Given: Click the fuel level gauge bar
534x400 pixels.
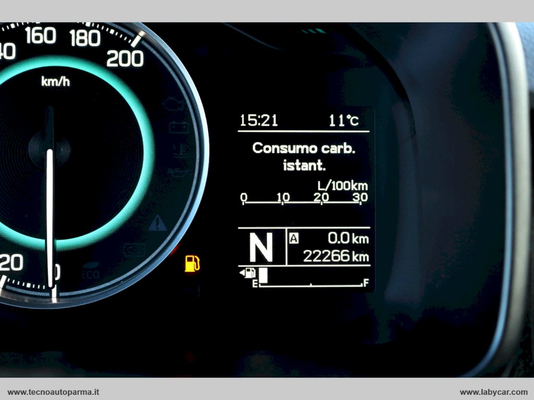Looking at the screenshot, I should [x=311, y=280].
